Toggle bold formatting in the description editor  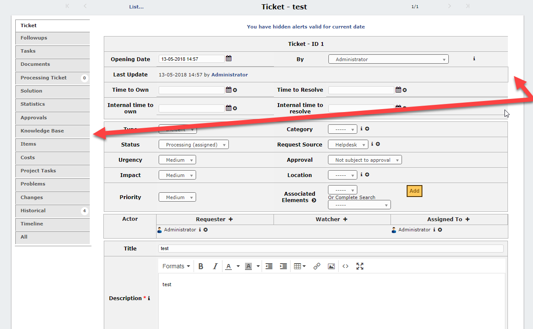(201, 266)
